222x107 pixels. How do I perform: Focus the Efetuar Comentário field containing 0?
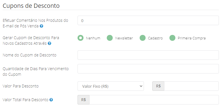pos(148,21)
